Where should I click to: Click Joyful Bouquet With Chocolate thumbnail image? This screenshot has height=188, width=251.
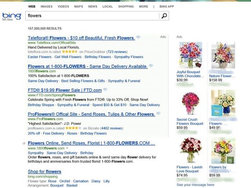click(x=190, y=55)
